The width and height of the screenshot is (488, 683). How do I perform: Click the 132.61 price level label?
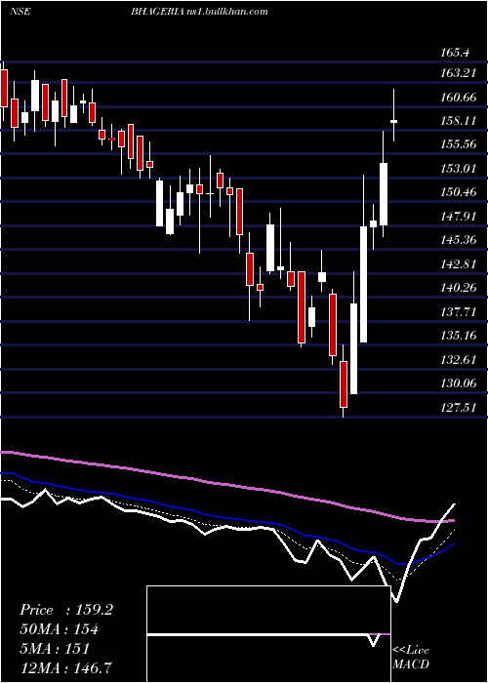(459, 360)
